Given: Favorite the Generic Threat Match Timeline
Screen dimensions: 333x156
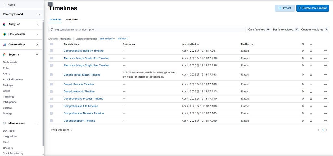Looking at the screenshot, I should coord(311,75).
